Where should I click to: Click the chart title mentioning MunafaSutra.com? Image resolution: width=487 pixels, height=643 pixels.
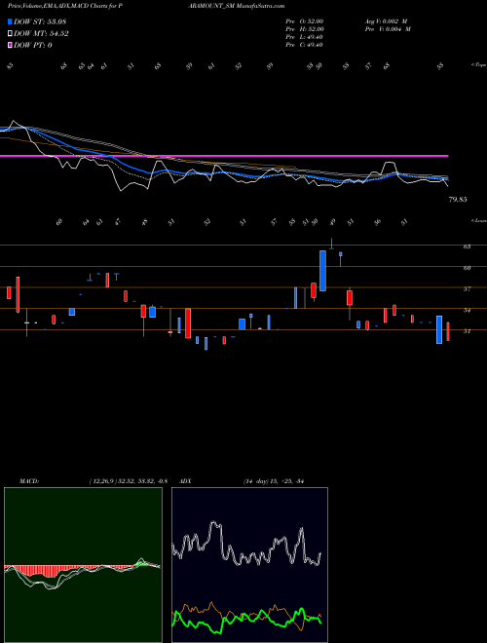tap(146, 6)
